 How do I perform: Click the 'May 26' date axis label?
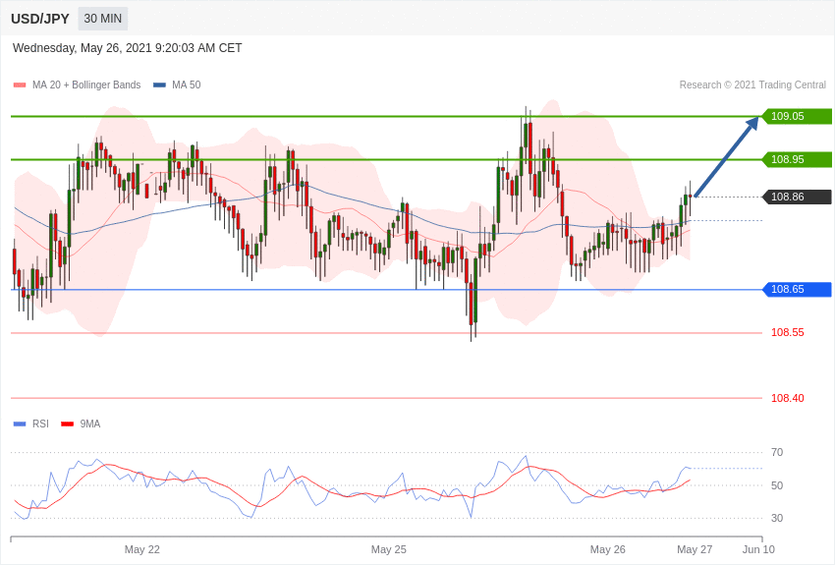point(608,549)
